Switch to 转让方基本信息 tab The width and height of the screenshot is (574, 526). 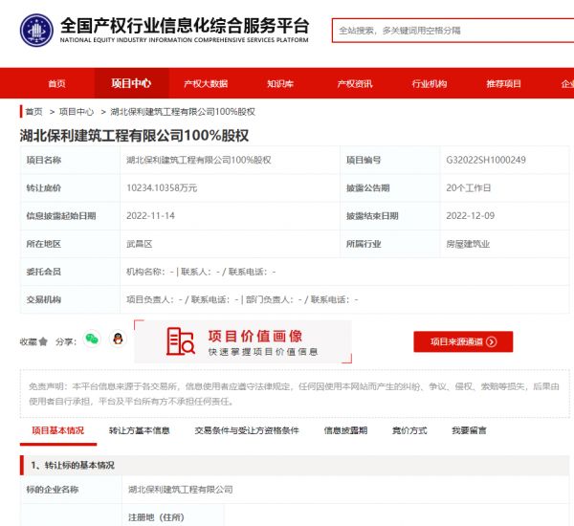point(139,430)
